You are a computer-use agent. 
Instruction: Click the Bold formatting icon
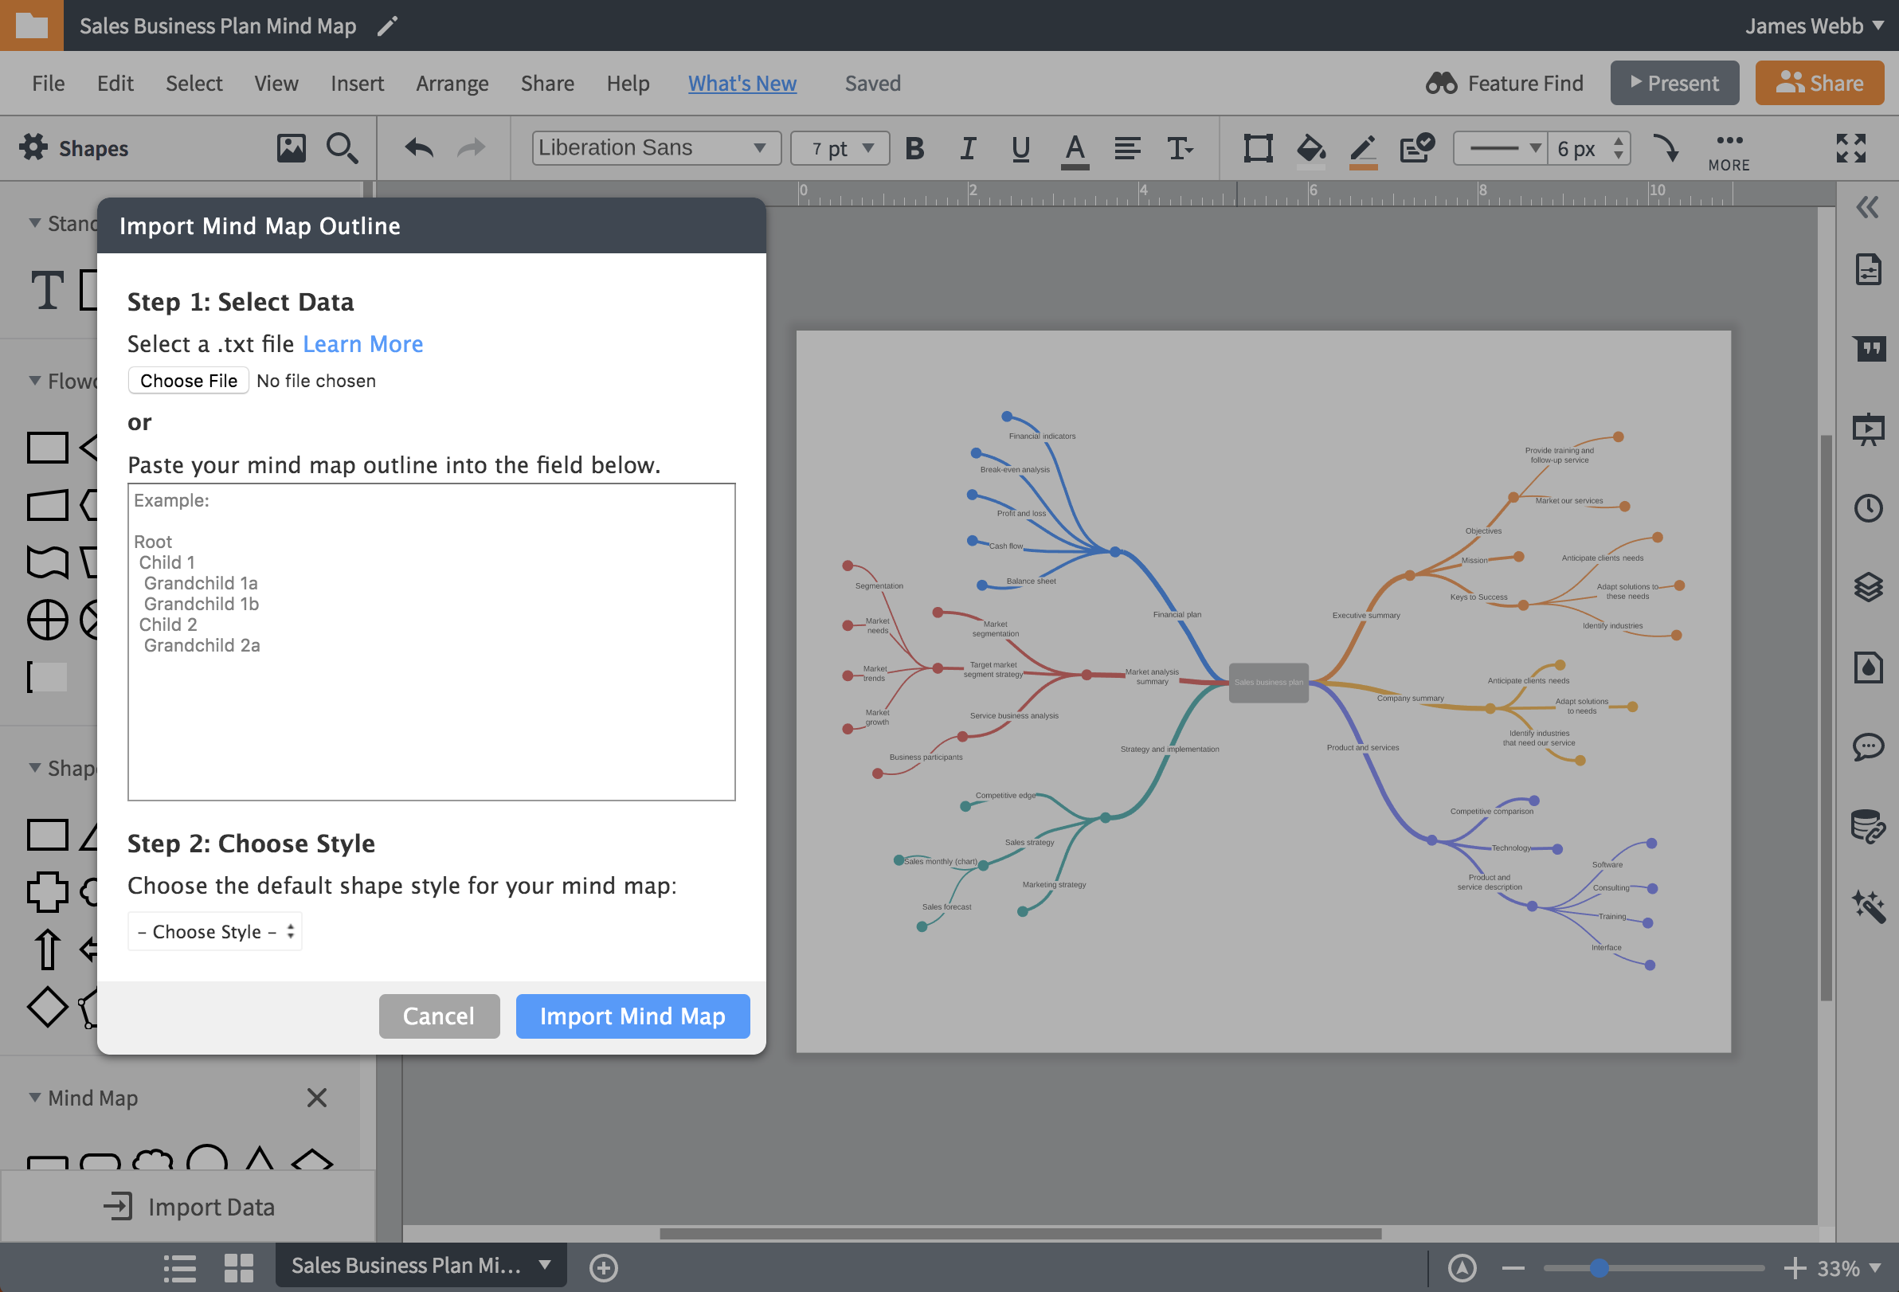point(914,148)
